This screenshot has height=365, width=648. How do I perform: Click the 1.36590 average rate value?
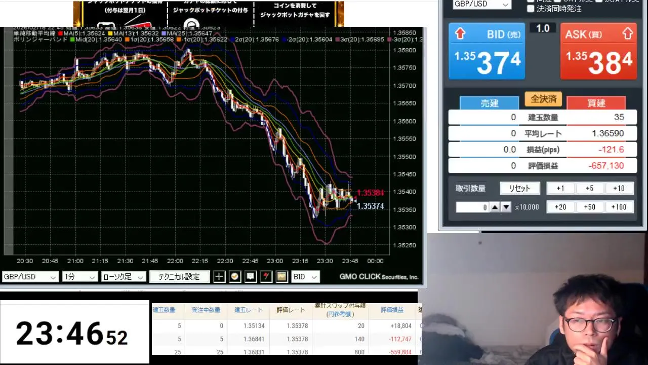pyautogui.click(x=608, y=133)
